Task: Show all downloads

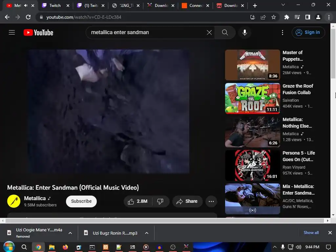Action: [311, 233]
